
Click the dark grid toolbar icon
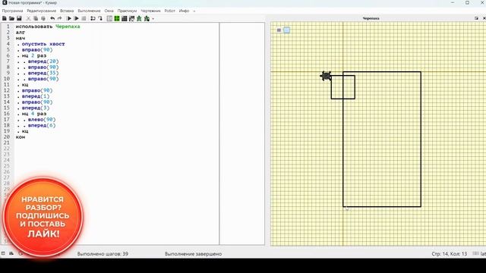[x=125, y=18]
